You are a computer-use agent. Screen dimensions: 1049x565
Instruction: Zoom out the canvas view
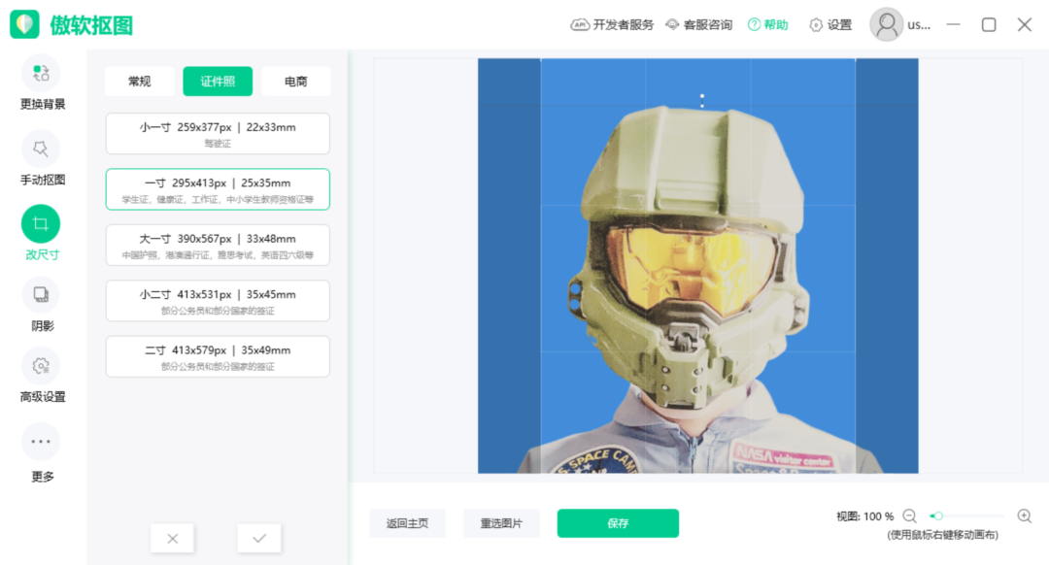click(x=909, y=516)
